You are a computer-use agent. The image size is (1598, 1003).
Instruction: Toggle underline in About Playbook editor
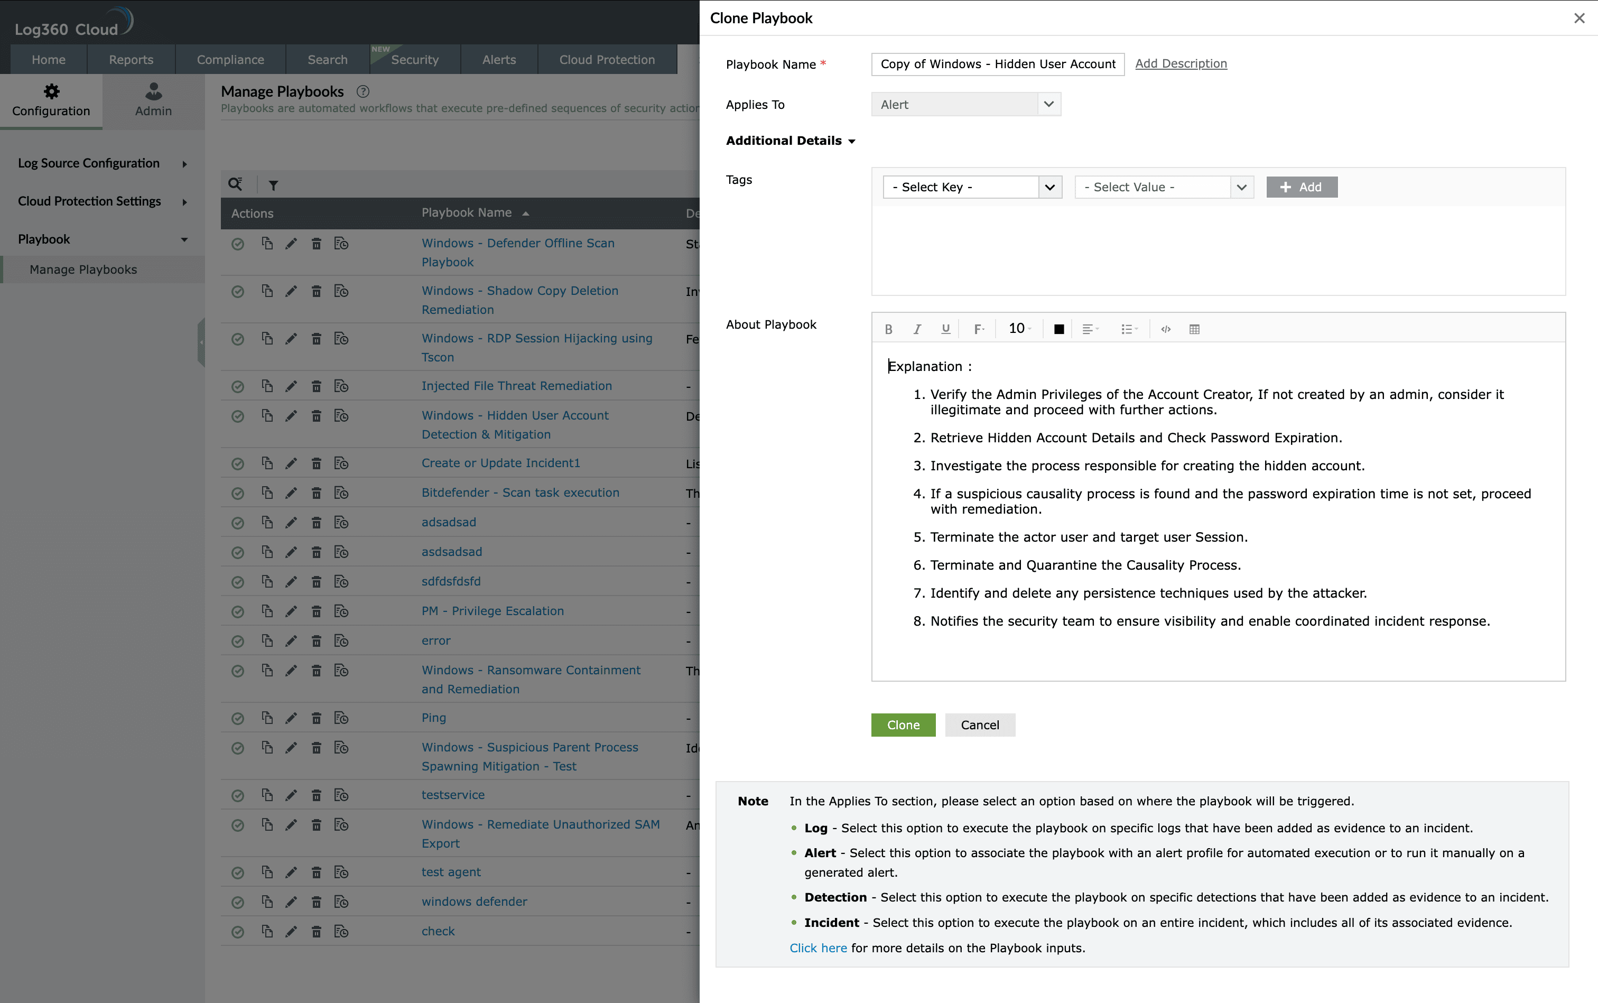click(946, 329)
